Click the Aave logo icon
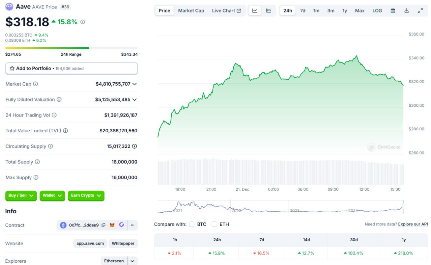Image resolution: width=431 pixels, height=265 pixels. (x=9, y=7)
